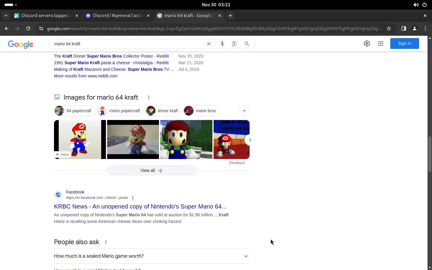432x270 pixels.
Task: Click the Sign in button
Action: [404, 43]
